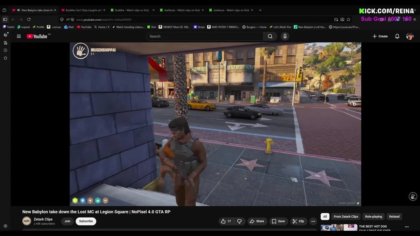420x236 pixels.
Task: Close the New Babylon take down tab
Action: click(55, 10)
